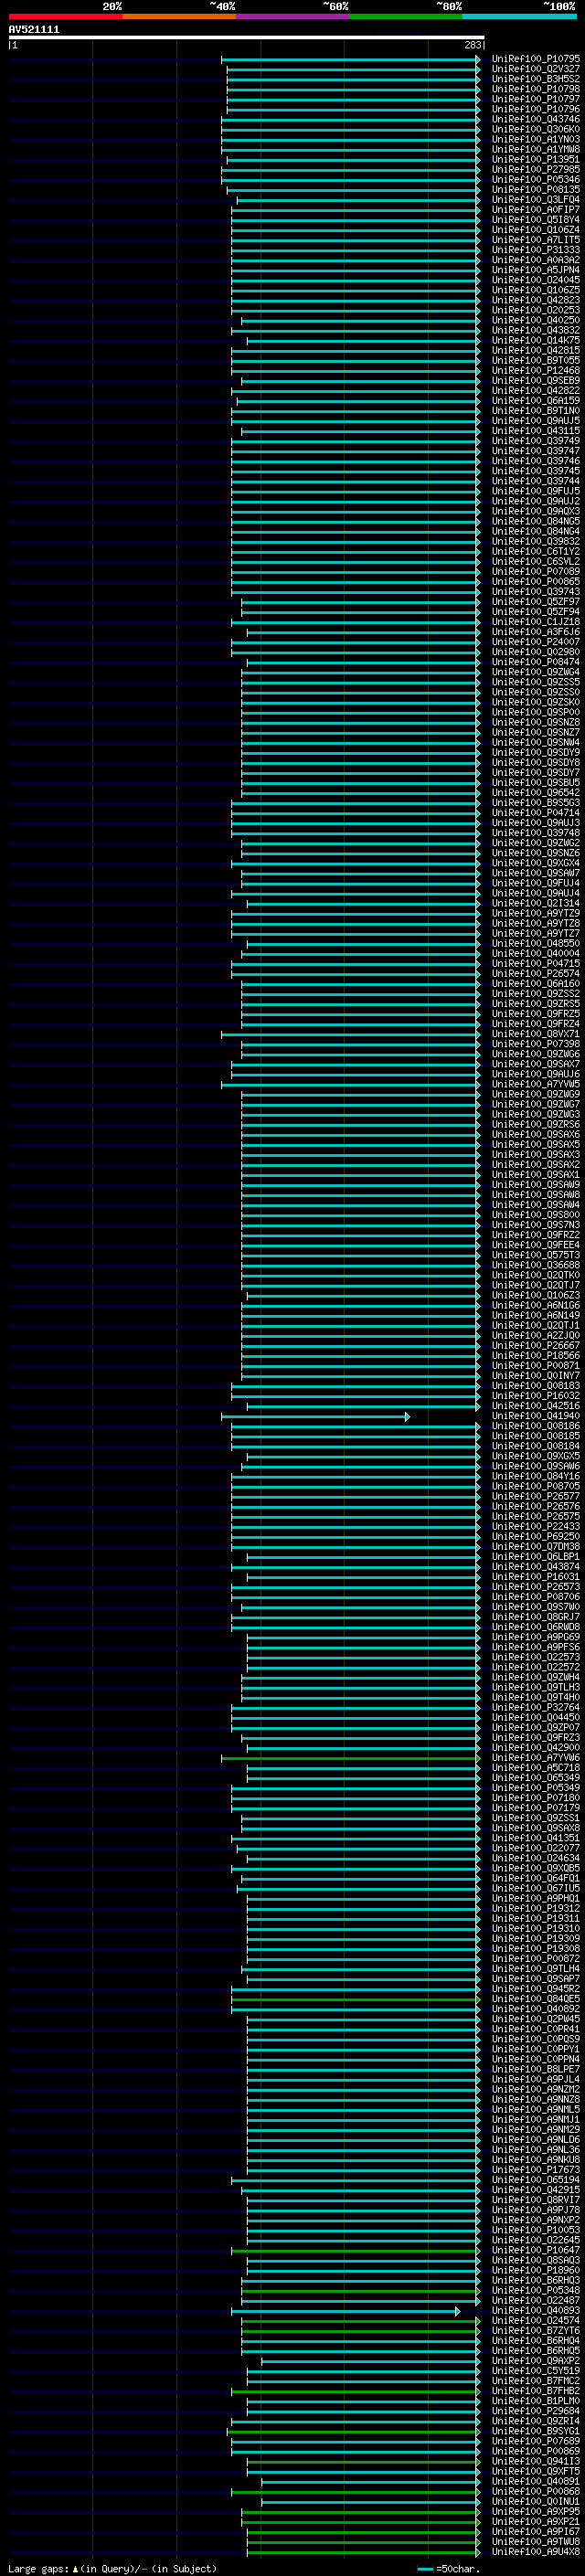Screen dimensions: 585x2576
Task: Click the red 20% identity legend segment
Action: (x=65, y=16)
